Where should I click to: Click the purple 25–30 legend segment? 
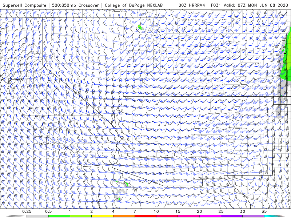click(x=232, y=216)
